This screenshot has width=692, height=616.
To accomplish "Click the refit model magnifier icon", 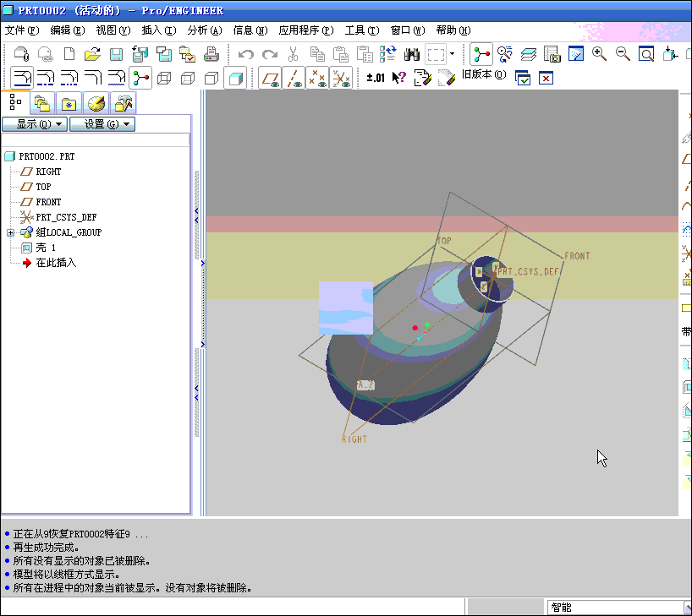I will (644, 54).
